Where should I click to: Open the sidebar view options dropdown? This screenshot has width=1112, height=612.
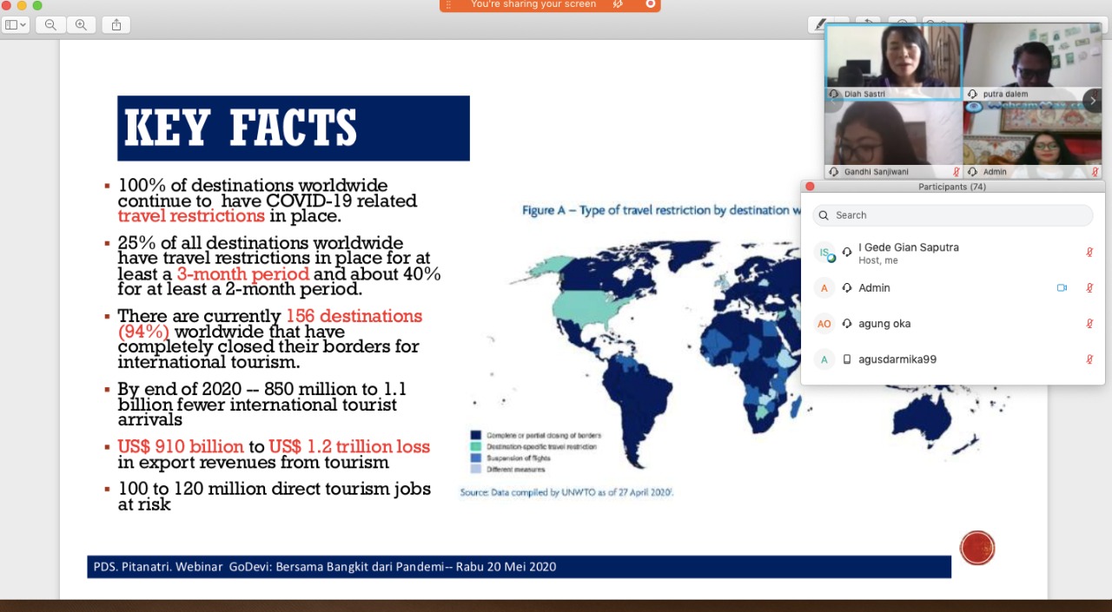tap(16, 25)
